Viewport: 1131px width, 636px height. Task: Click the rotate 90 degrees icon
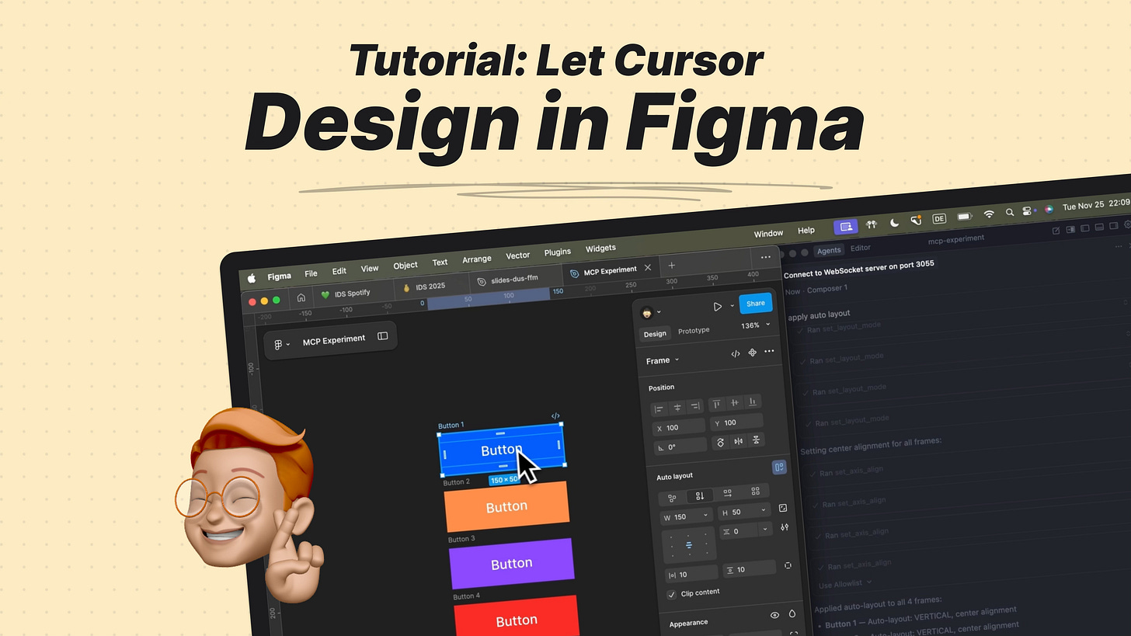pos(720,443)
